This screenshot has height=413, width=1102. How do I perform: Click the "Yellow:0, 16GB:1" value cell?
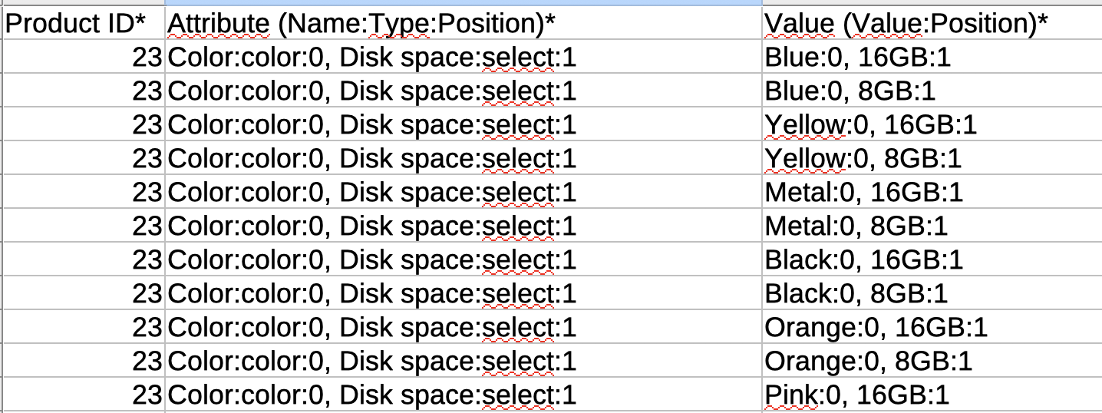coord(870,124)
